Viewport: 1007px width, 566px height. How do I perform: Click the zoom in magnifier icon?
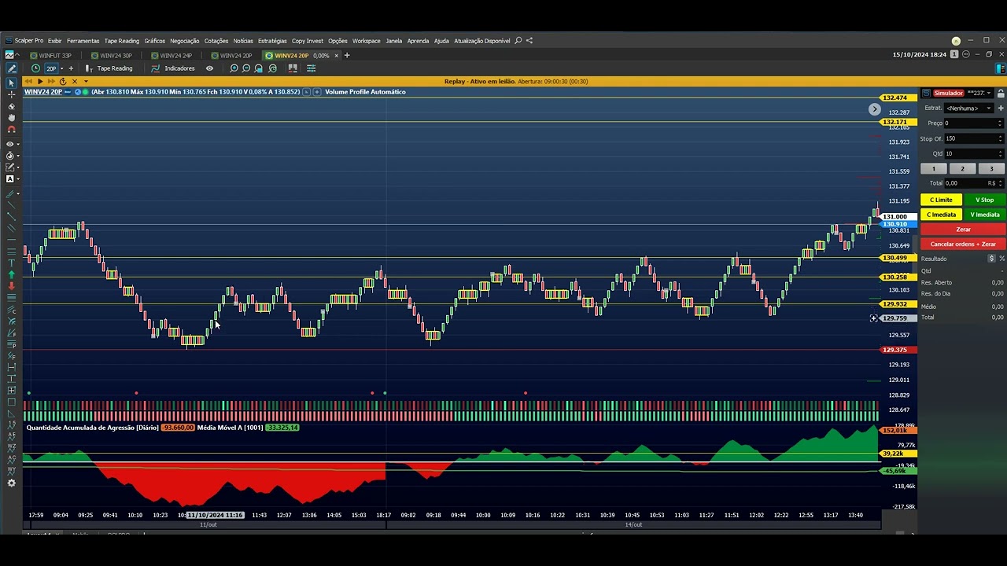coord(234,68)
